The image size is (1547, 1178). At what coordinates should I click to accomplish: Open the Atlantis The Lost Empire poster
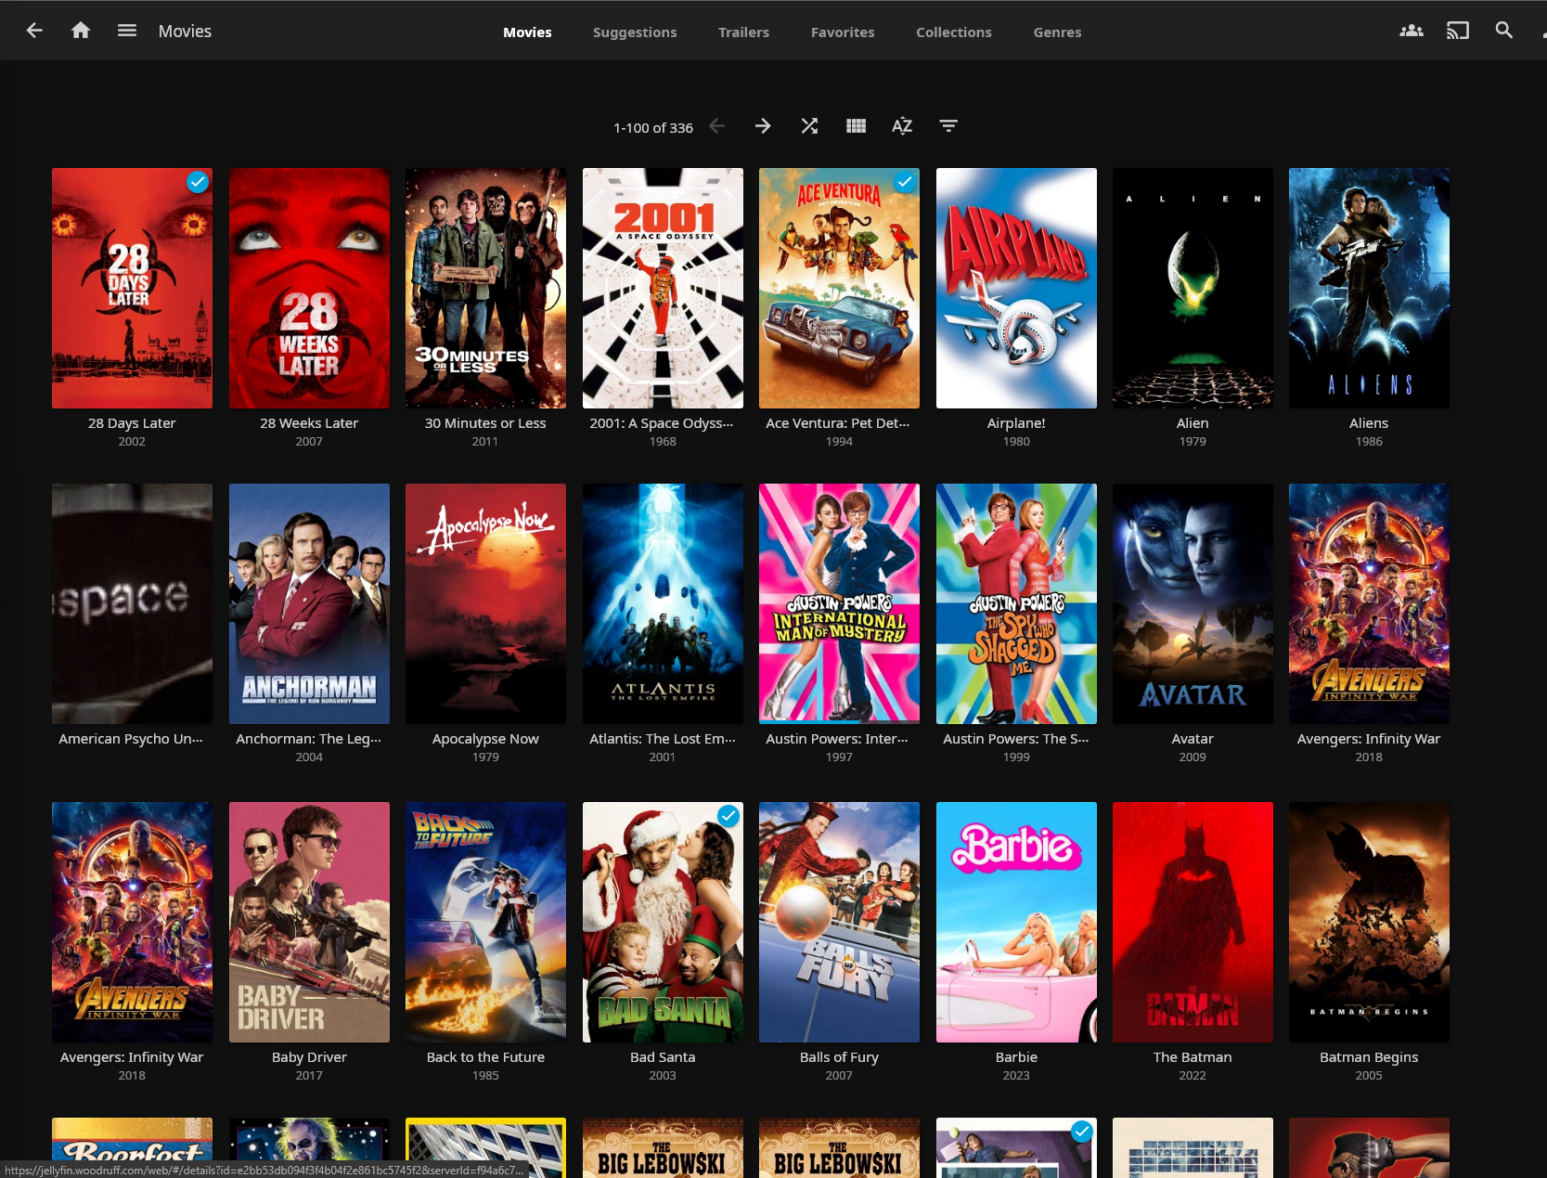click(x=663, y=603)
